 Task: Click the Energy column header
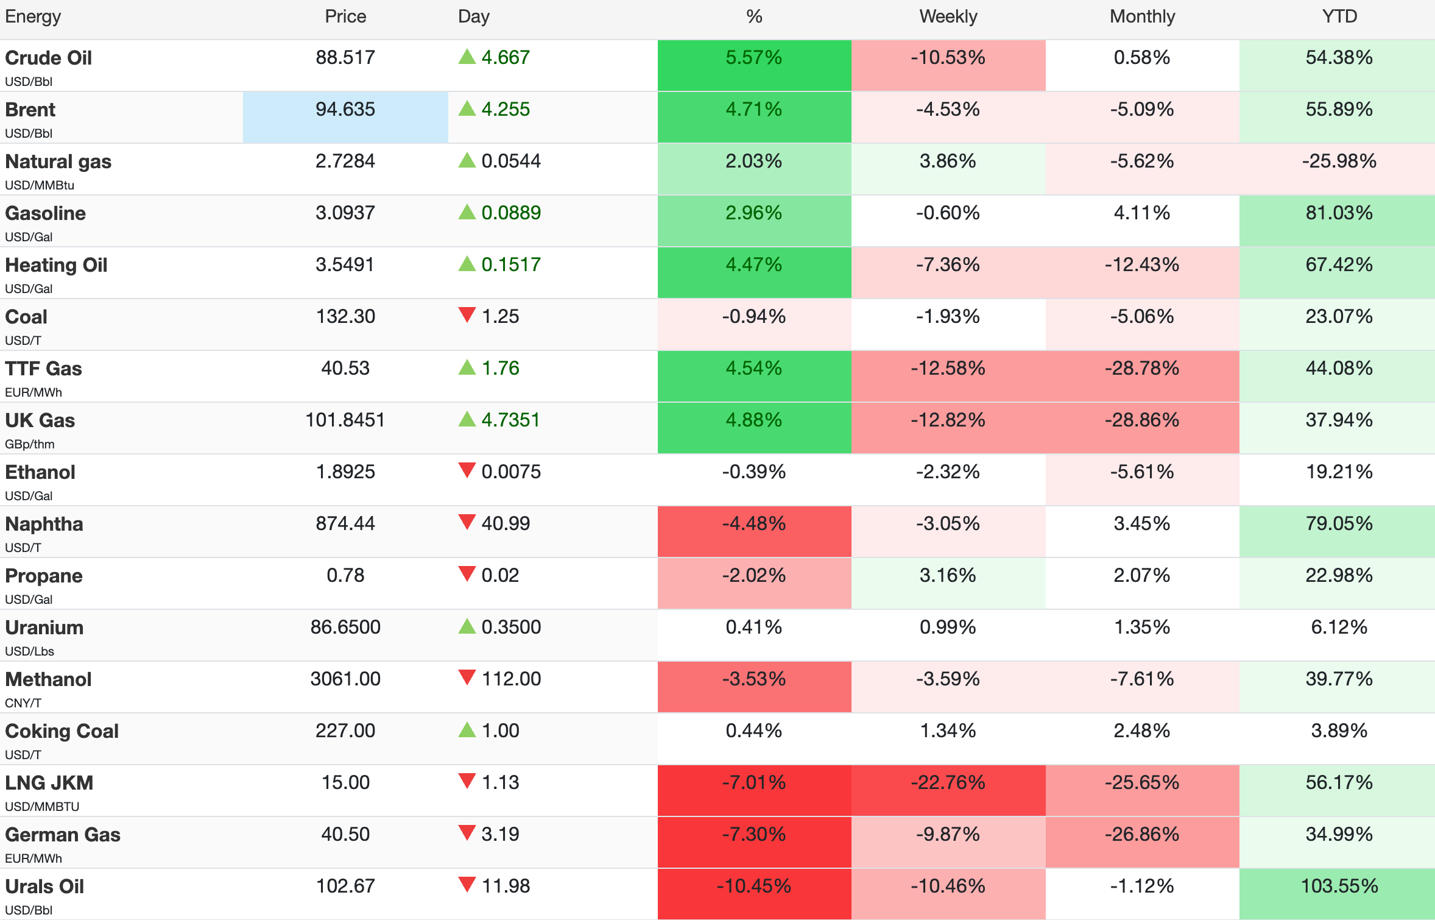pos(33,16)
